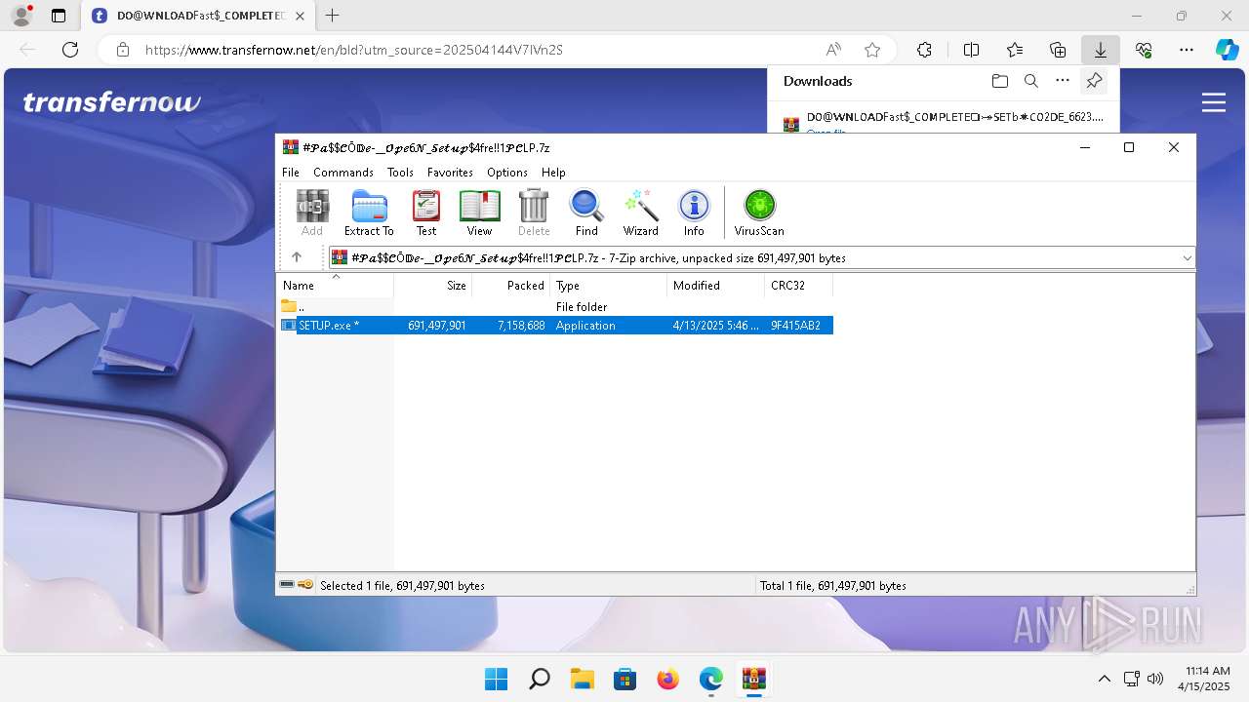Sort by Name column header
The image size is (1249, 702).
coord(336,286)
